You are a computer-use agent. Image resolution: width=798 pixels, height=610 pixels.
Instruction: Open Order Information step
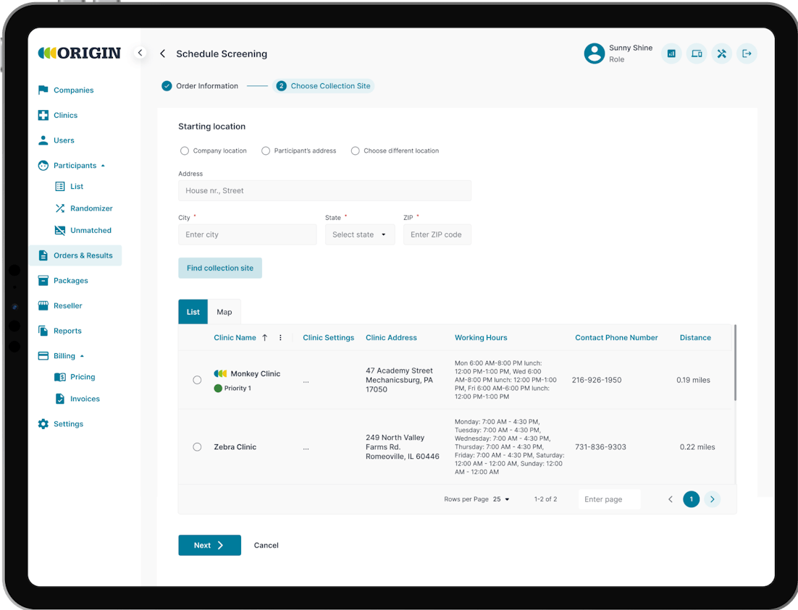(x=200, y=86)
